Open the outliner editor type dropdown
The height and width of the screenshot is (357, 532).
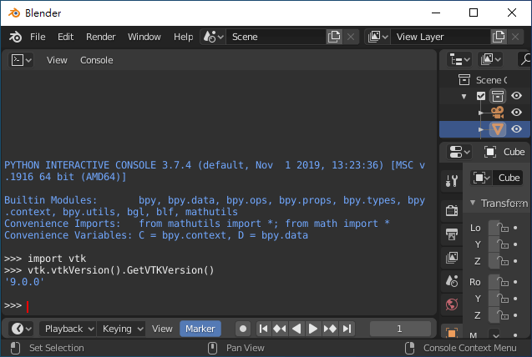[459, 60]
